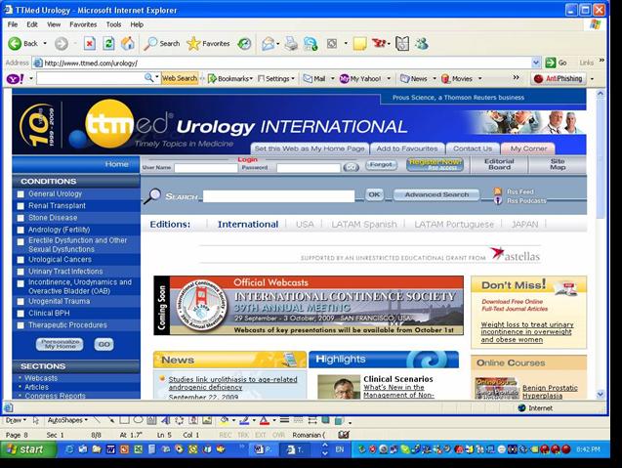Click the Stop loading icon
622x468 pixels.
click(x=90, y=44)
